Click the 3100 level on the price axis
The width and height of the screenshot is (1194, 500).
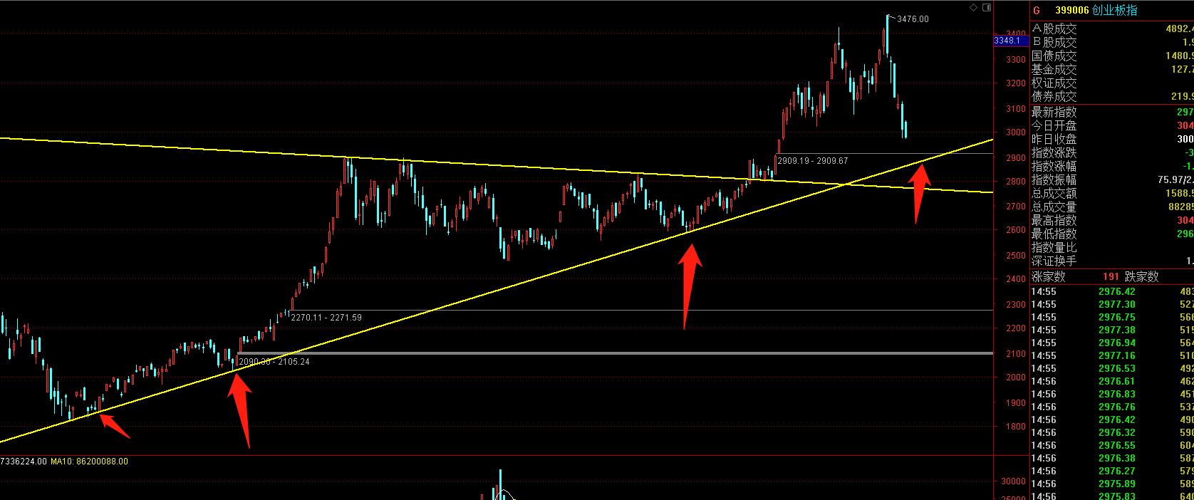tap(1016, 108)
